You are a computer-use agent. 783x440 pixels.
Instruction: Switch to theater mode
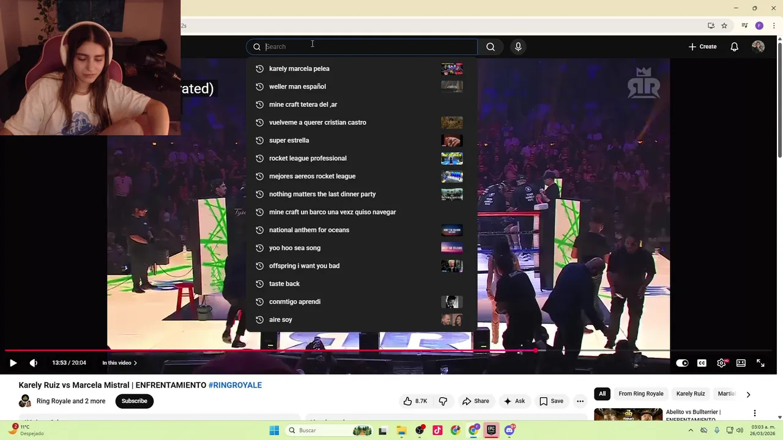pos(741,363)
